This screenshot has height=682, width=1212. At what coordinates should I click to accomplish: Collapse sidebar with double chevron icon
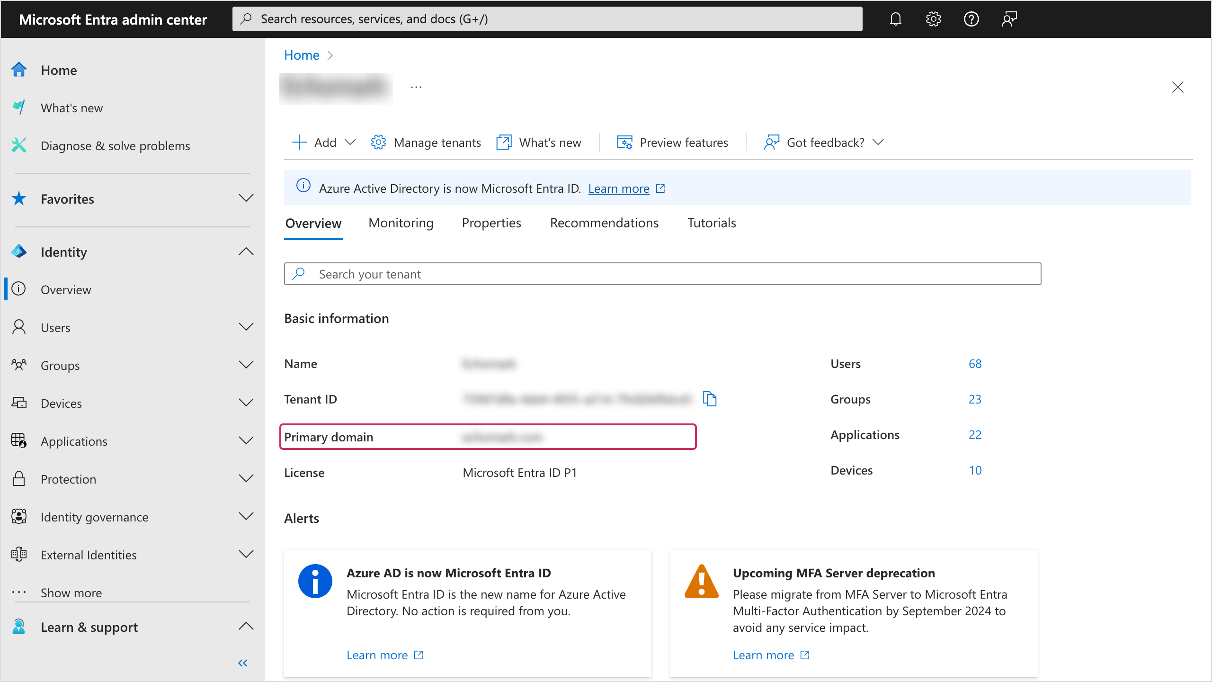[x=243, y=663]
